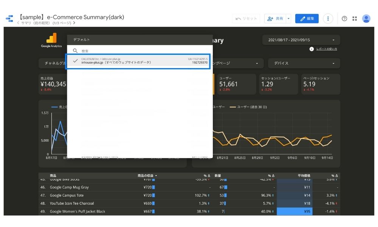Open the share options dropdown arrow

tap(288, 19)
